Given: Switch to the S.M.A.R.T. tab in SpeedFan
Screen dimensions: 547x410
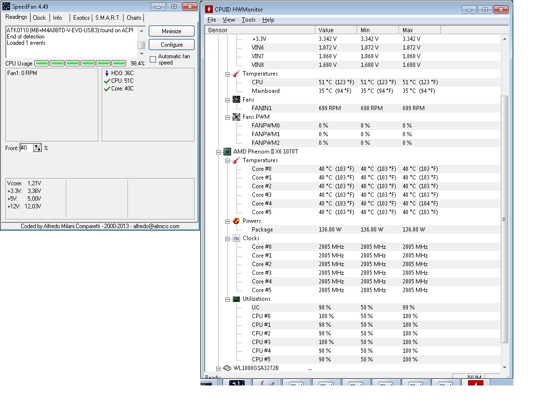Looking at the screenshot, I should [x=108, y=18].
